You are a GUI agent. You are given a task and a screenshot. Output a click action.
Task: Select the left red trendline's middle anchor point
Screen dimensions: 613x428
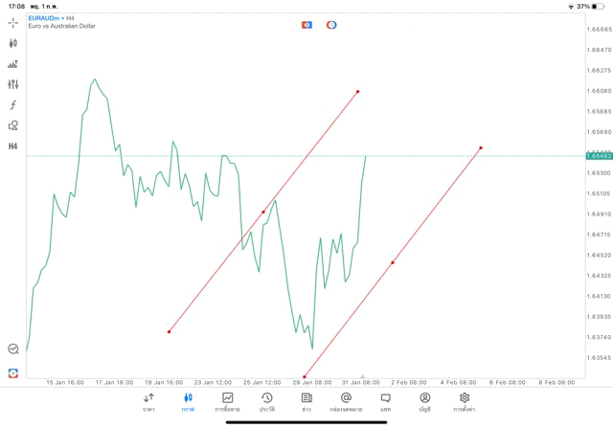tap(263, 212)
